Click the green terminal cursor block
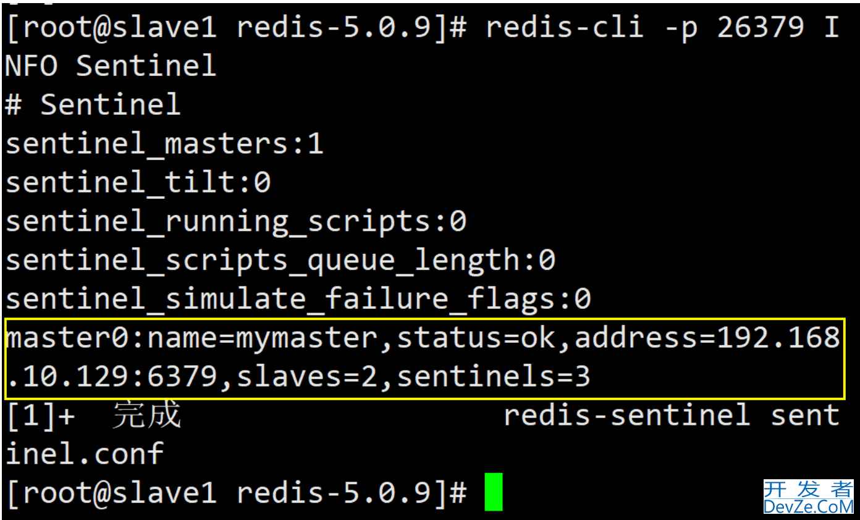The width and height of the screenshot is (860, 520). pos(494,492)
